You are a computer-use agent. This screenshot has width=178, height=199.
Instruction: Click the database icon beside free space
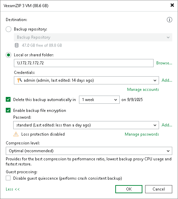[x=17, y=45]
